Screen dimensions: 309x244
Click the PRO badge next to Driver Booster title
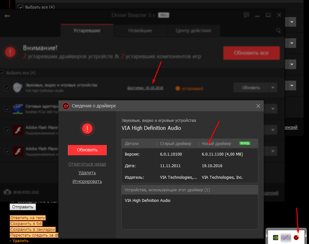pos(164,15)
